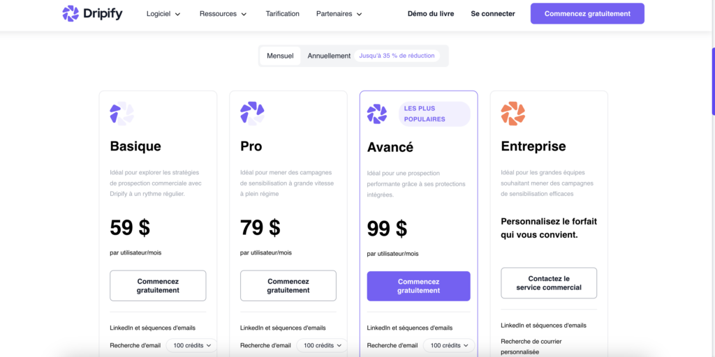Switch billing to Annuellement
This screenshot has height=357, width=715.
[329, 56]
